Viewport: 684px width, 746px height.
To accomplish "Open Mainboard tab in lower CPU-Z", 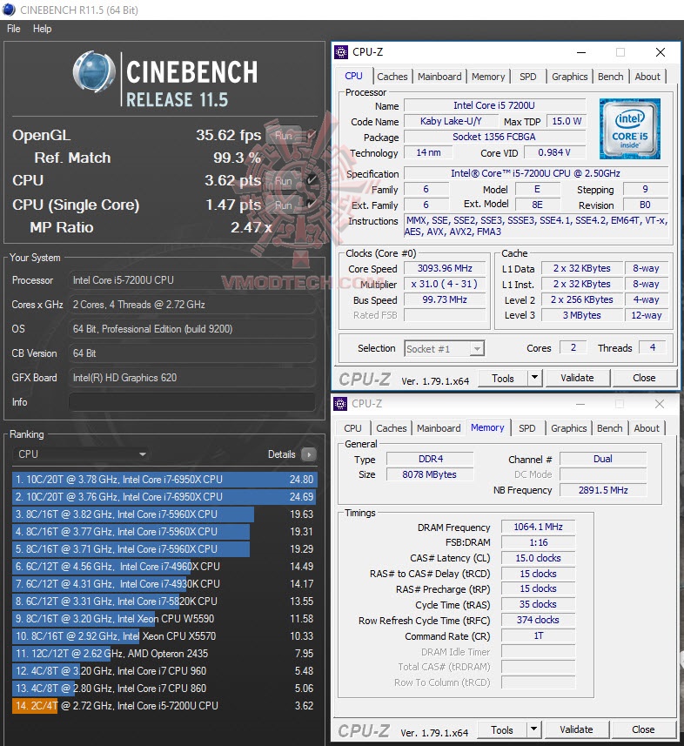I will point(439,428).
